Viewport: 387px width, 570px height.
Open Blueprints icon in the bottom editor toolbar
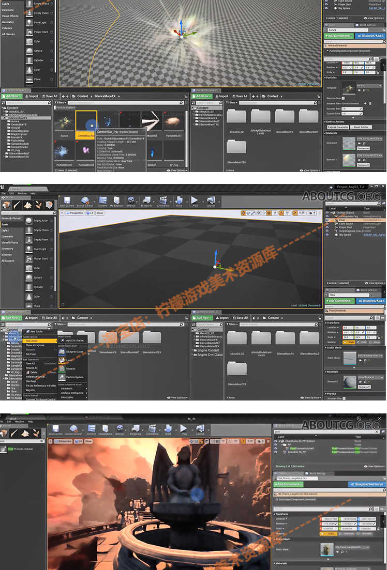coord(136,429)
